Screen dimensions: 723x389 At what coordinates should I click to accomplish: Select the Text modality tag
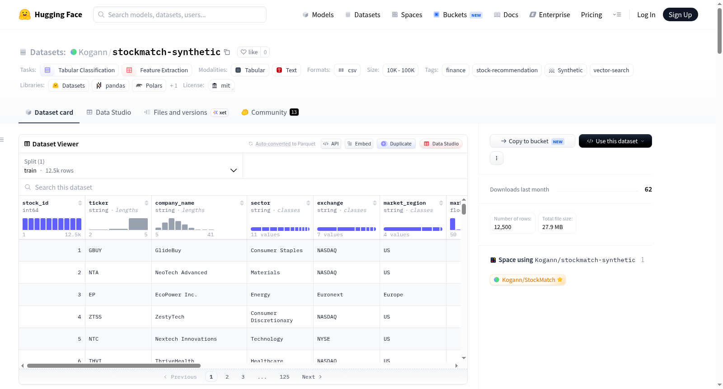click(286, 70)
